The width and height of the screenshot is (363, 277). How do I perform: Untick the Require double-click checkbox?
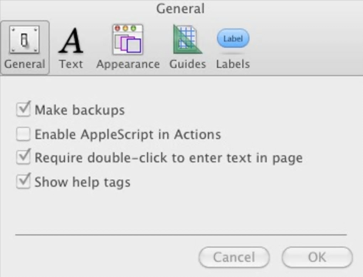point(23,158)
